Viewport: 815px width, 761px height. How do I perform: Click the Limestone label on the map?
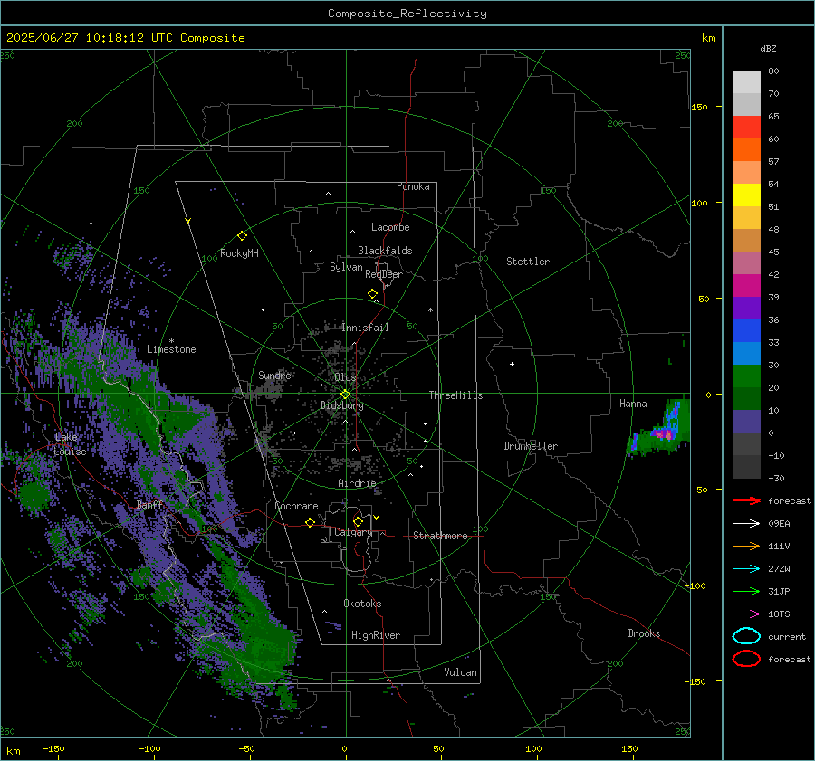click(171, 349)
